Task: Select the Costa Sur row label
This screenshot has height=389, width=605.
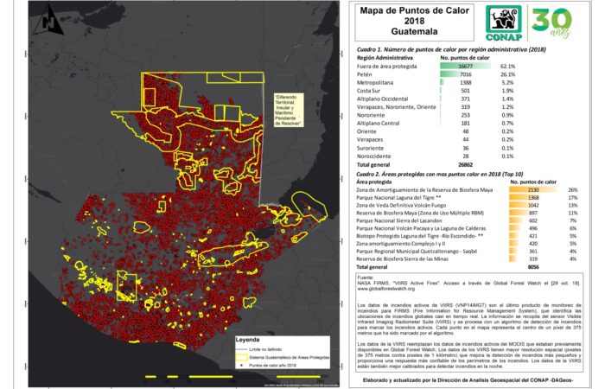Action: pyautogui.click(x=368, y=91)
